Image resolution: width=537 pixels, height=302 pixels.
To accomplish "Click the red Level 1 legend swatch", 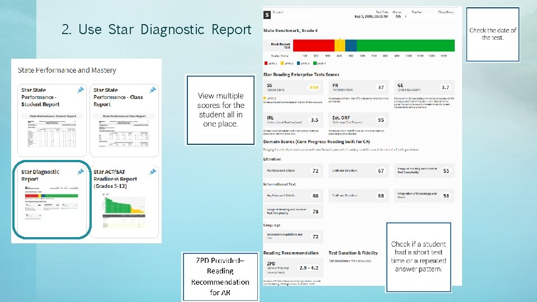I will click(x=266, y=63).
